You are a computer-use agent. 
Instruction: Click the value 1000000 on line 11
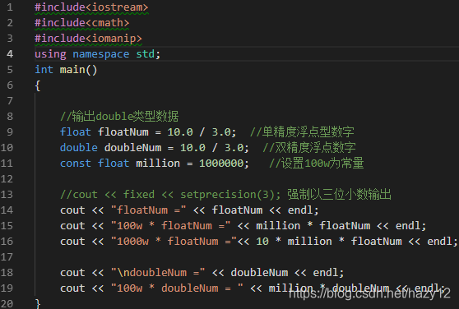(x=221, y=163)
